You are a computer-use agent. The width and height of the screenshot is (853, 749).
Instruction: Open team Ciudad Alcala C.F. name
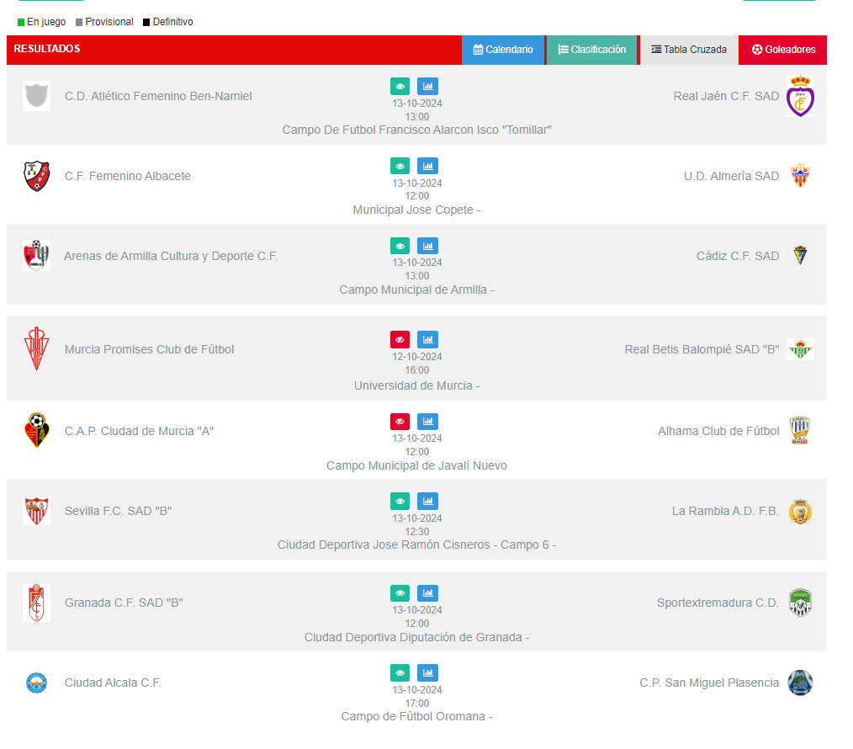[114, 683]
